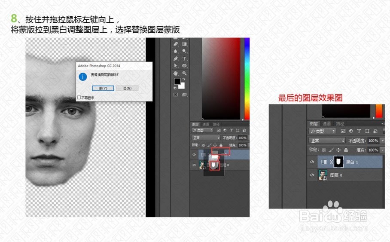Click the rainbow hue slider beside the red picker
390x242 pixels.
pyautogui.click(x=247, y=78)
